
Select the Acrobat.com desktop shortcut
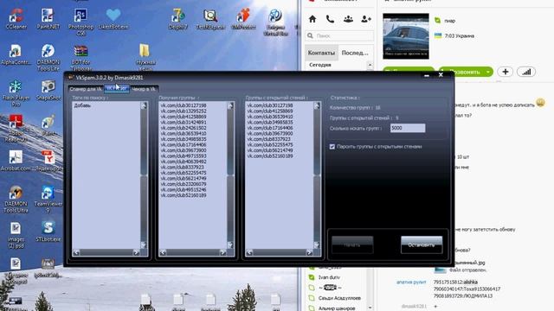coord(16,161)
